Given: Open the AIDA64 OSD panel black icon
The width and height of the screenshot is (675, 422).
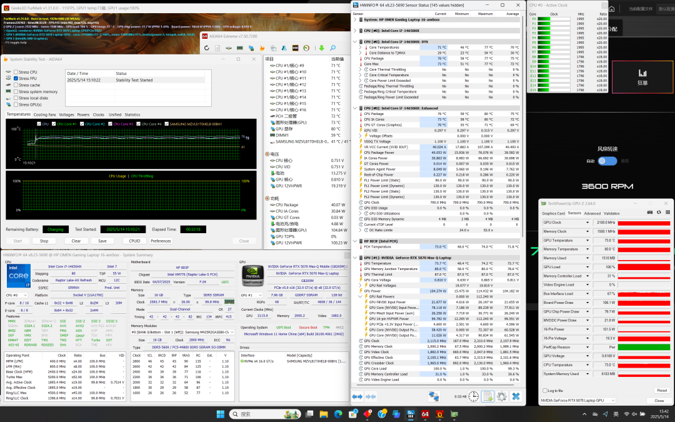Looking at the screenshot, I should point(295,48).
